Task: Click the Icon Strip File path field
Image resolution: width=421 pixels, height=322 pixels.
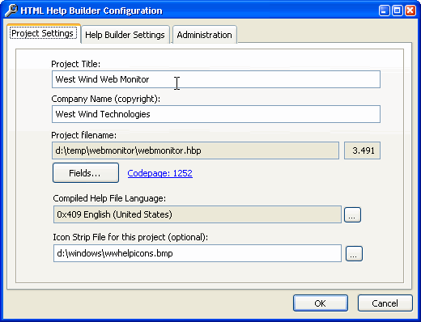Action: (198, 253)
